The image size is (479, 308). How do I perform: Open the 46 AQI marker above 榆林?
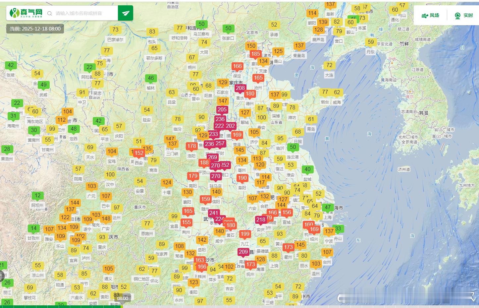(x=151, y=79)
